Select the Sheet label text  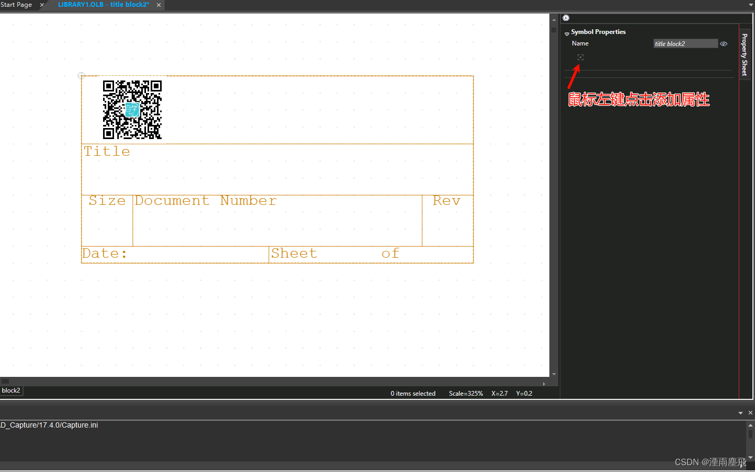tap(294, 254)
